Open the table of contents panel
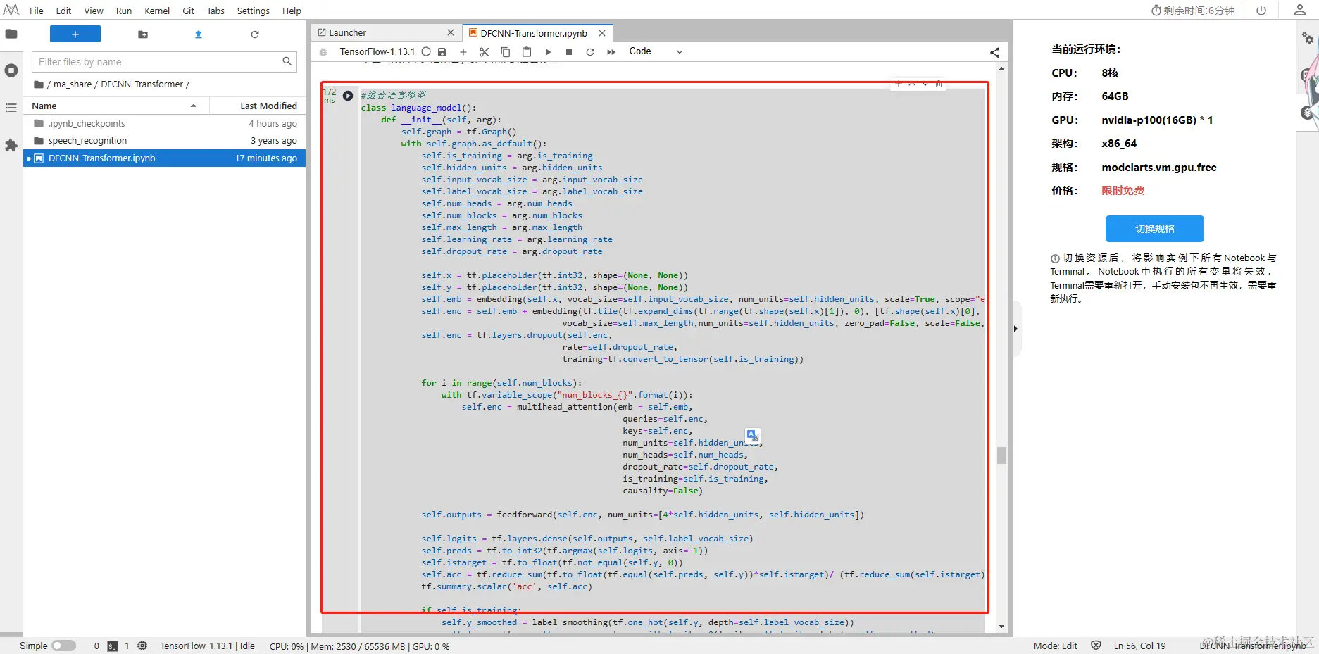 [x=11, y=108]
